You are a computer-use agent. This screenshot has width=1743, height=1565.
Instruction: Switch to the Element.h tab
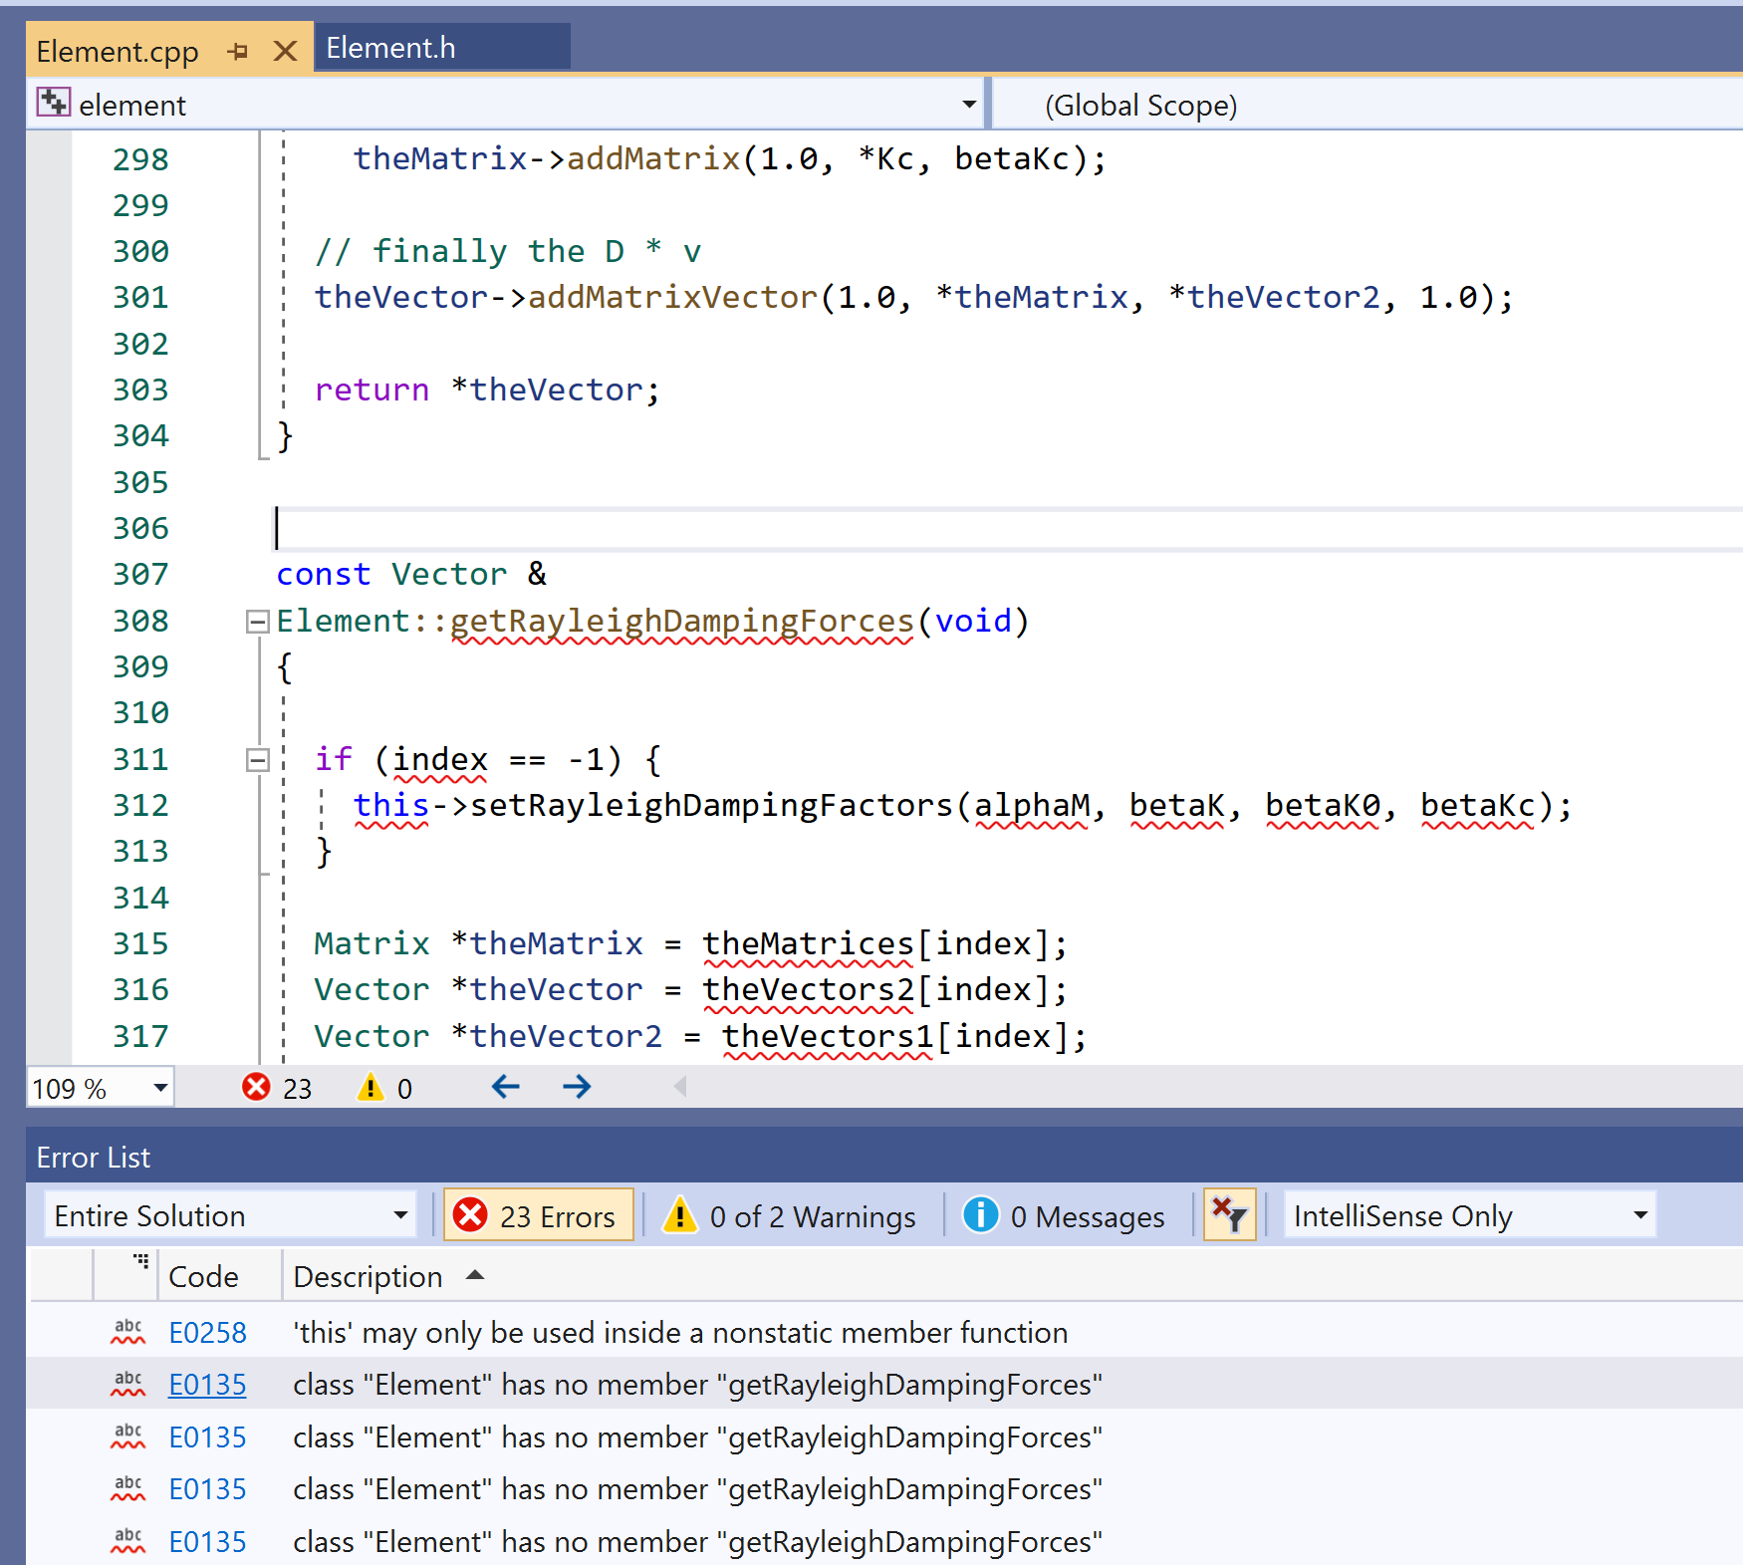(x=390, y=47)
